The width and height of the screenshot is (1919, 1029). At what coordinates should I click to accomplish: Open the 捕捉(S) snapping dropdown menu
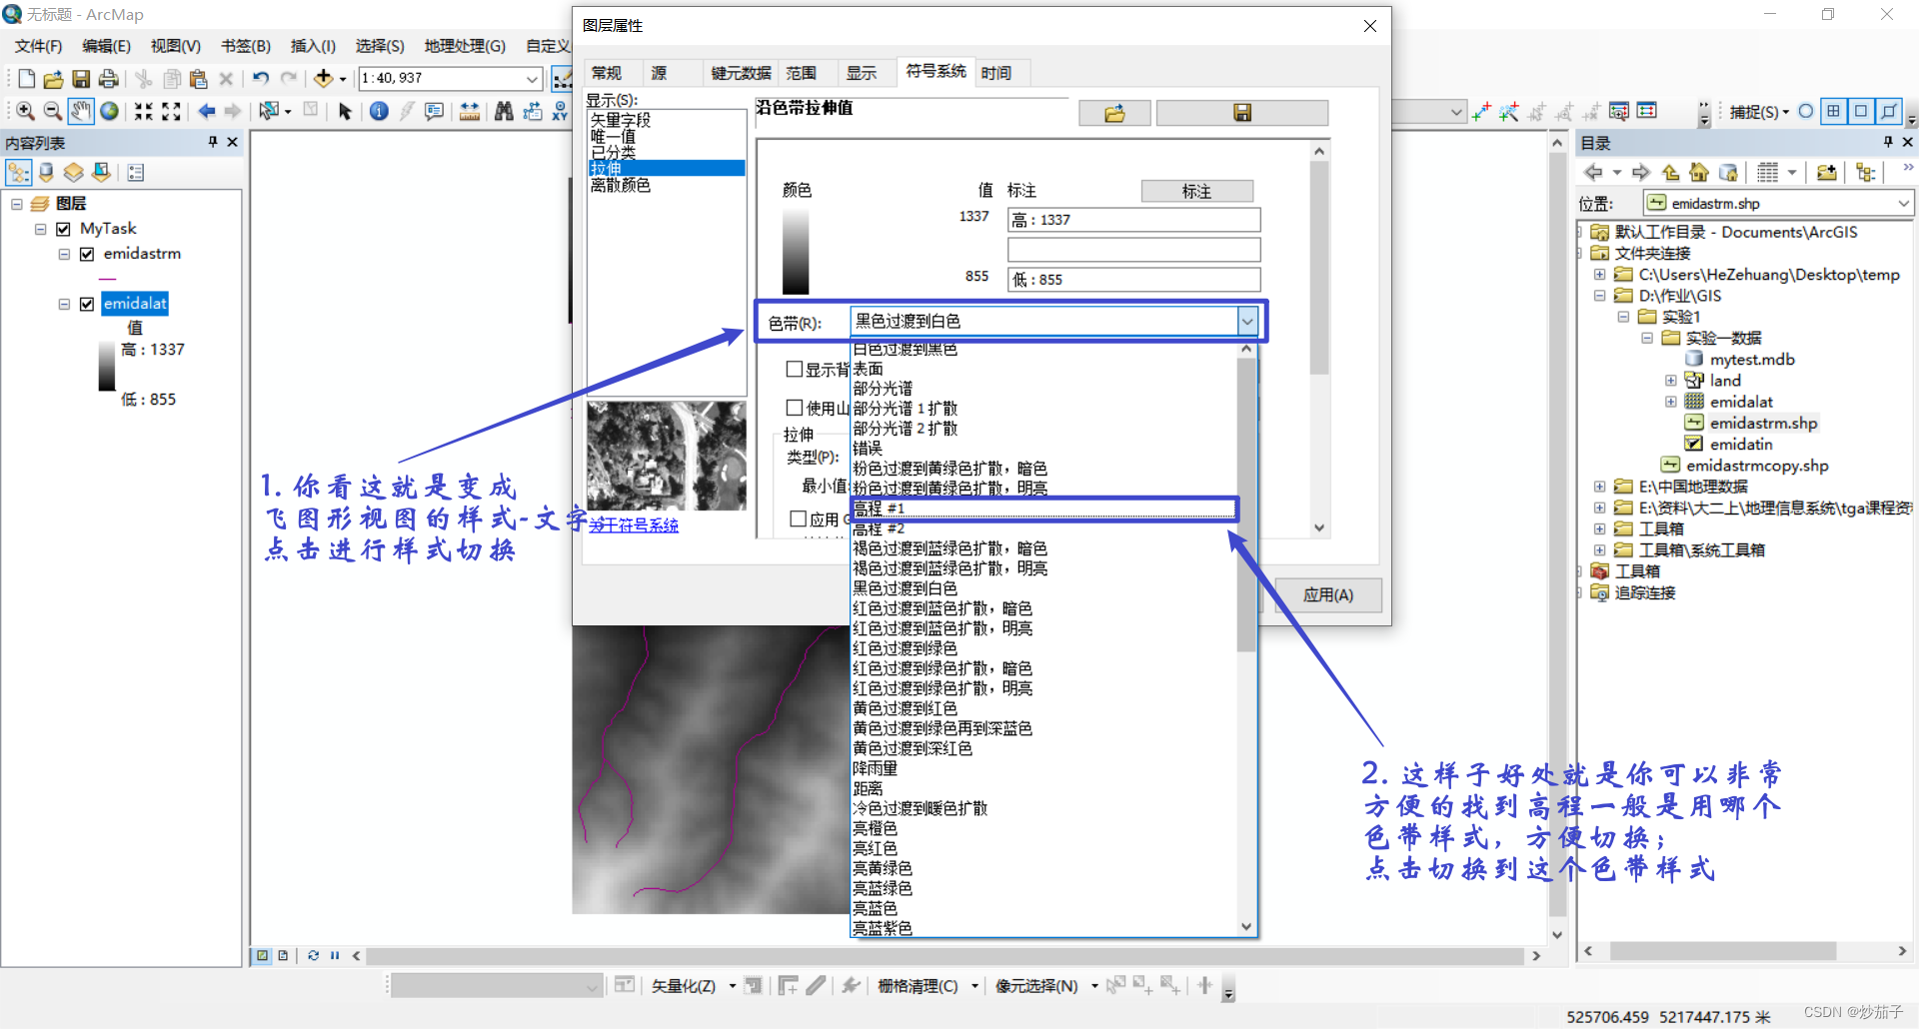[1759, 112]
